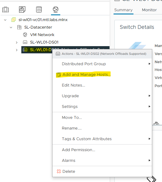Collapse the SL-Datacenter tree node
162x182 pixels.
[11, 27]
